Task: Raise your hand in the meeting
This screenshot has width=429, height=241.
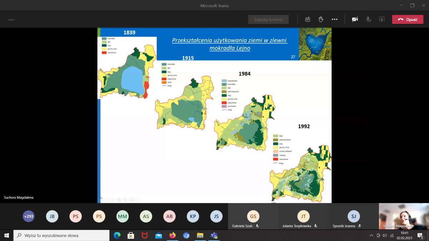Action: coord(321,20)
